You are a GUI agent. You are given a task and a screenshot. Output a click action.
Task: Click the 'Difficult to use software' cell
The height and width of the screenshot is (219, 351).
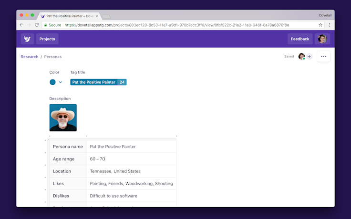coord(132,196)
